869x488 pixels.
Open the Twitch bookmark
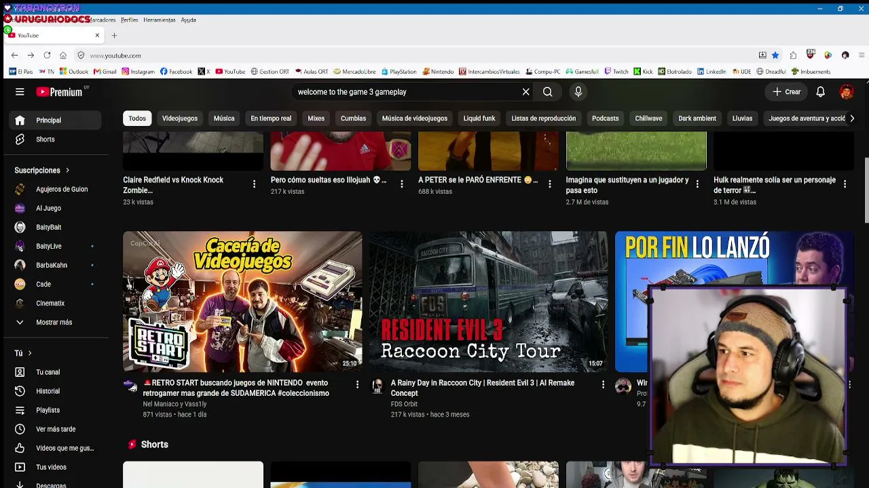pyautogui.click(x=616, y=71)
